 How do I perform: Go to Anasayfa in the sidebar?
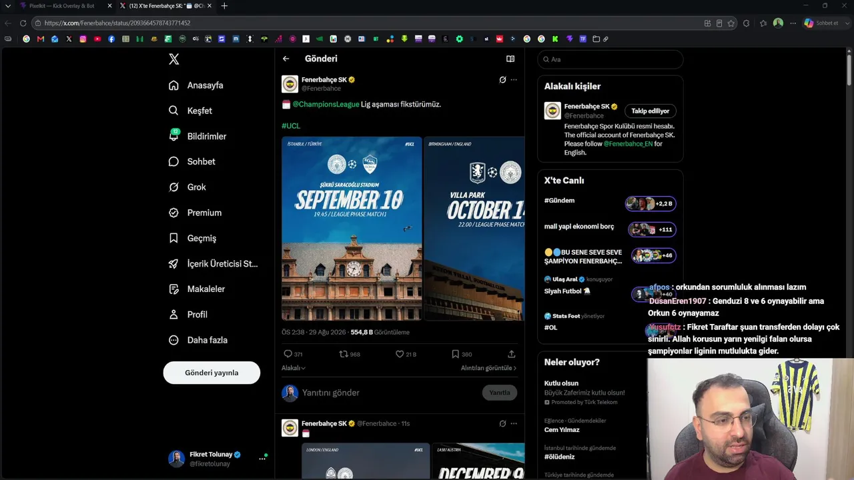(x=196, y=85)
